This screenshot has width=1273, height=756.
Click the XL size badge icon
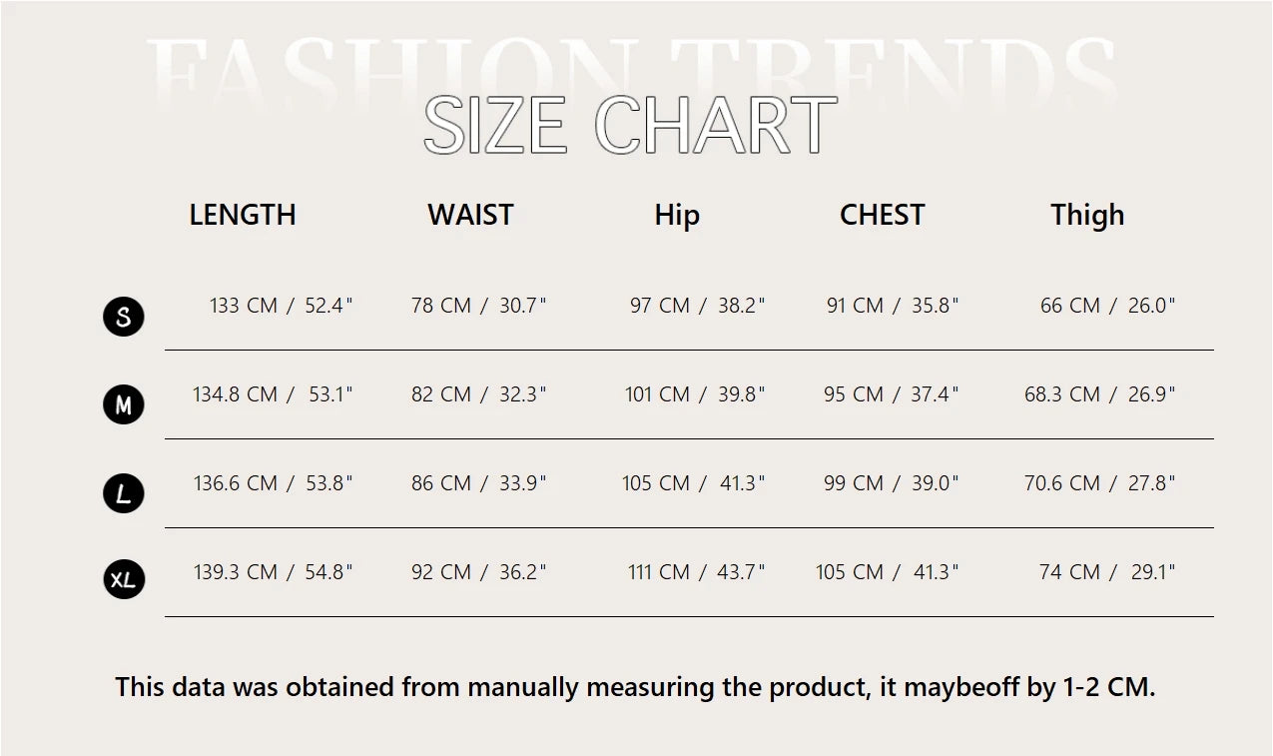click(124, 579)
